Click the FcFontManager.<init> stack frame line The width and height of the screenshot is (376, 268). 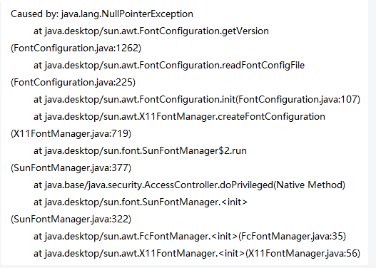(190, 237)
